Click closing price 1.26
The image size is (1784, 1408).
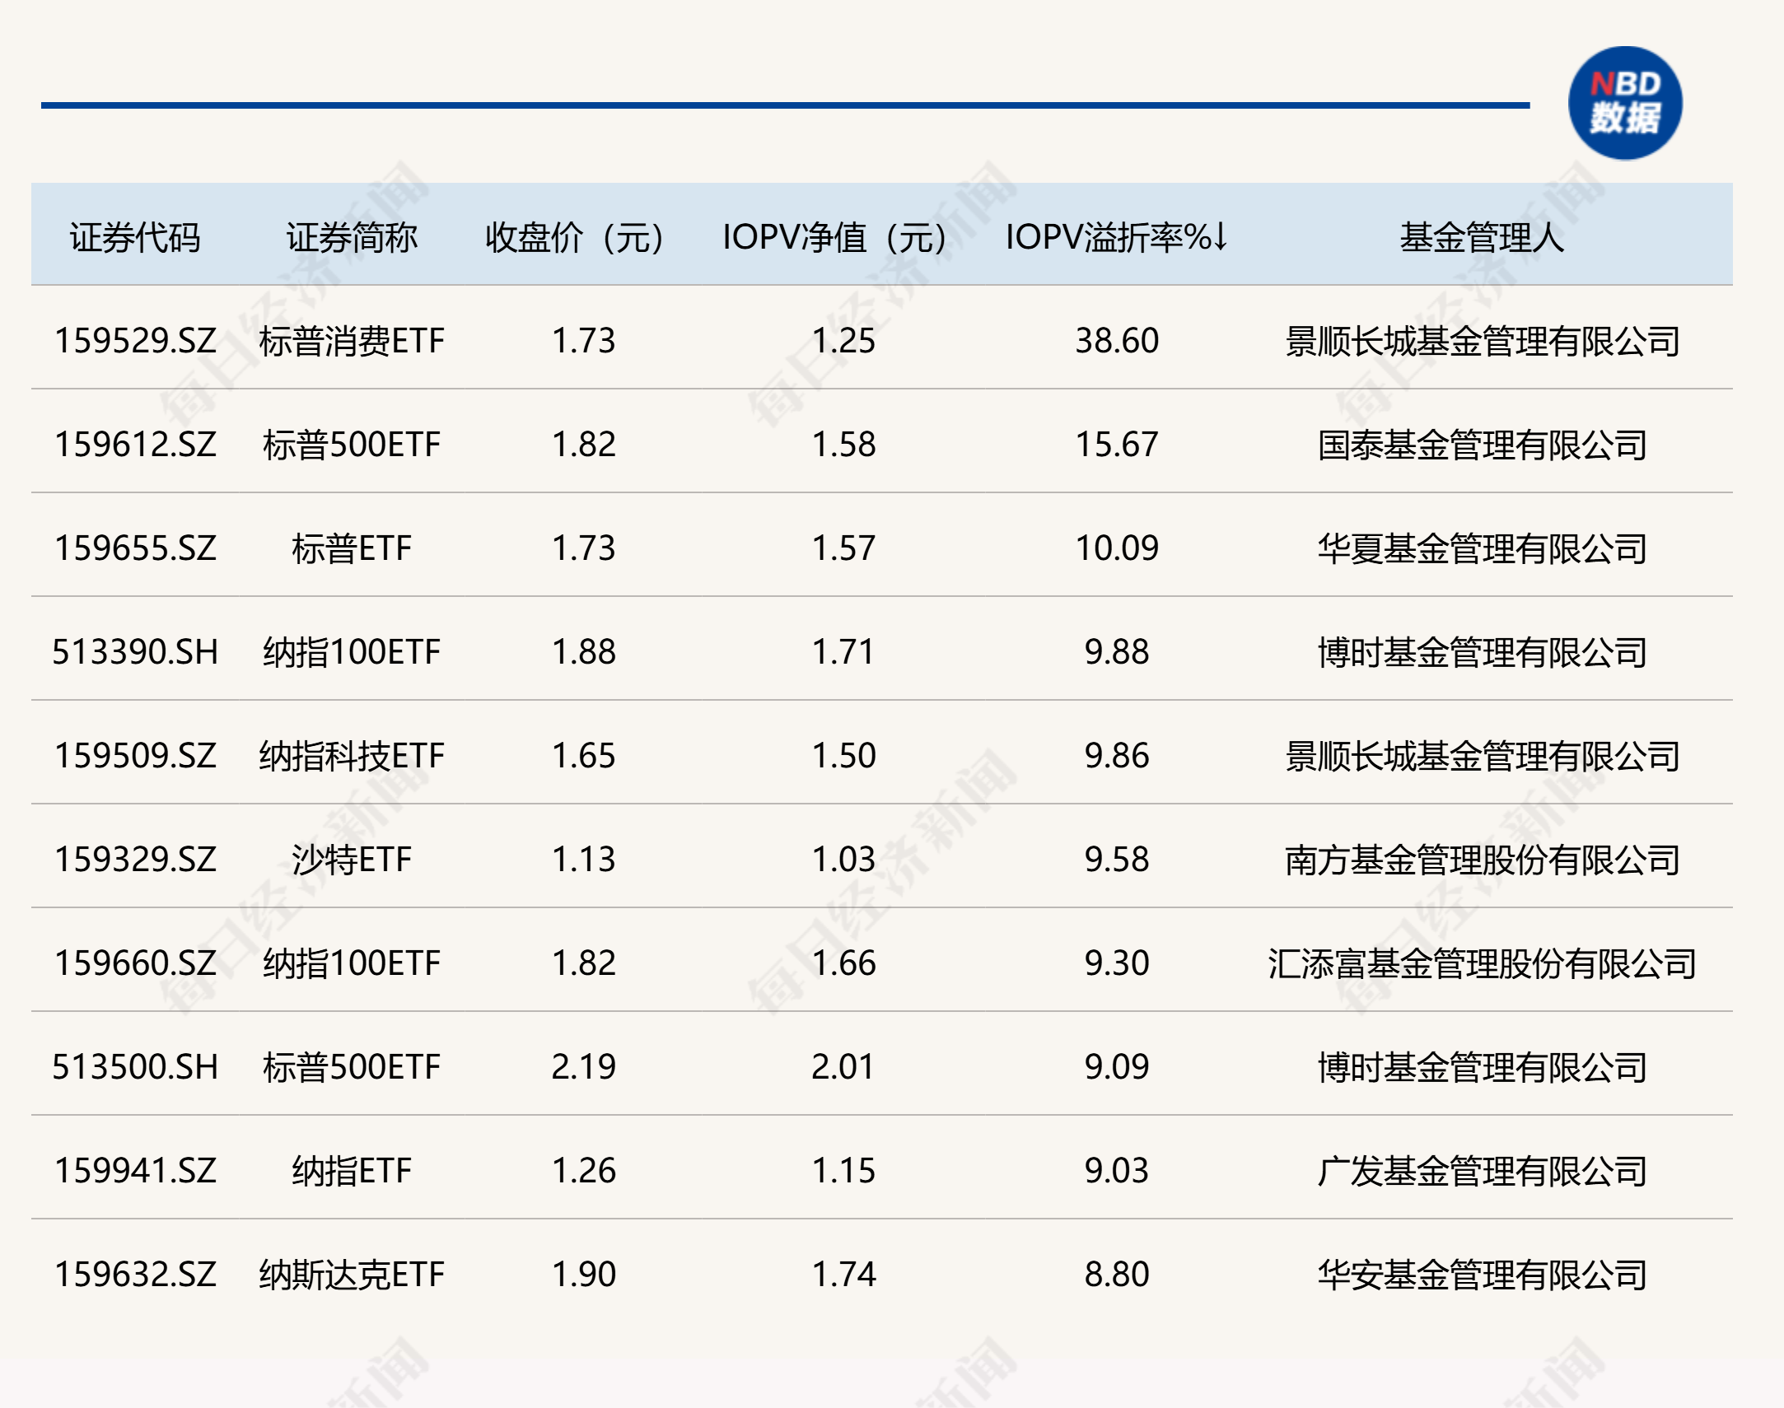point(584,1172)
